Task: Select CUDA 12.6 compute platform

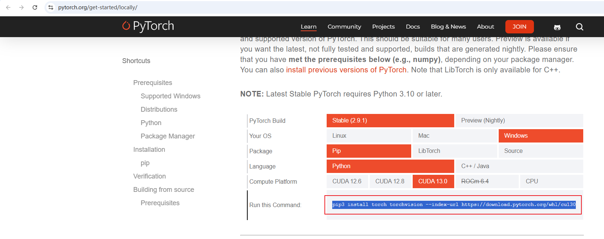Action: (x=347, y=181)
